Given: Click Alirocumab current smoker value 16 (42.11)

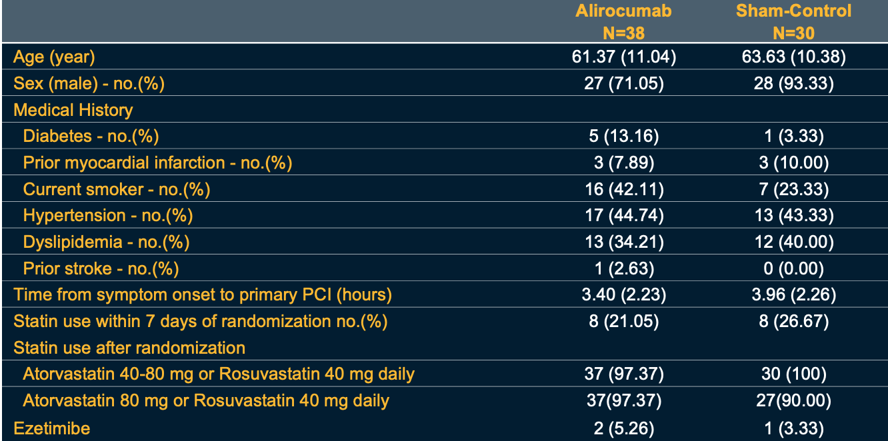Looking at the screenshot, I should [624, 189].
